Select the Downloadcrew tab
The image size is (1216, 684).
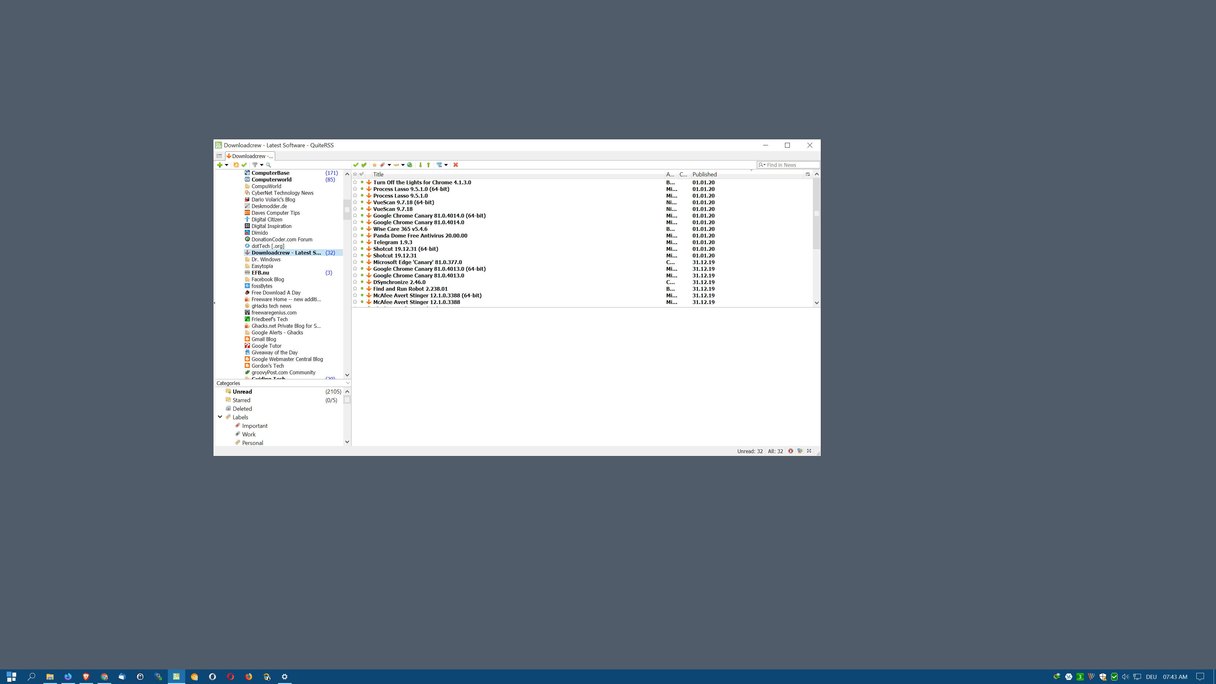(250, 156)
